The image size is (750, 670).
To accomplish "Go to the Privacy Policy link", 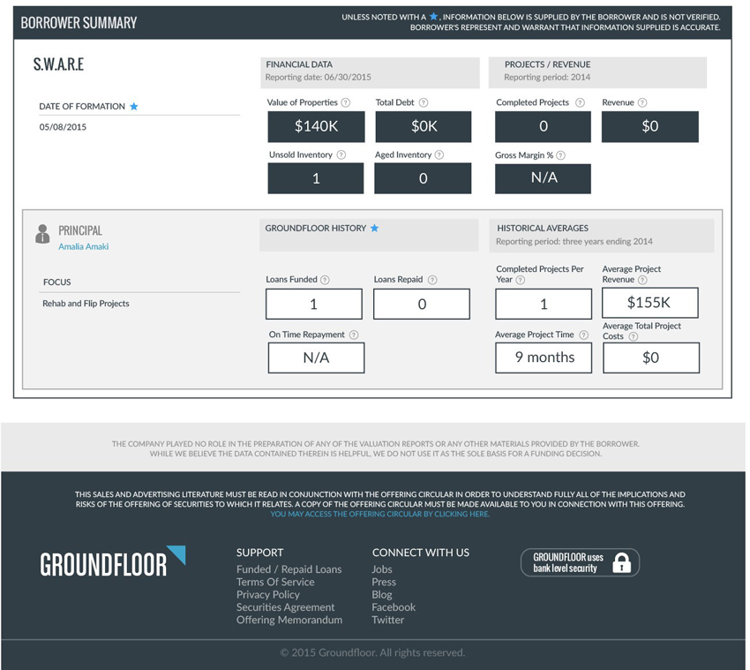I will click(x=268, y=594).
